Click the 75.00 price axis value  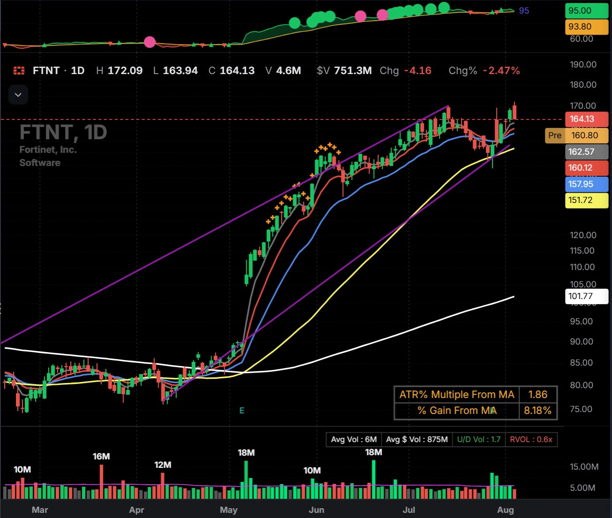click(x=582, y=409)
